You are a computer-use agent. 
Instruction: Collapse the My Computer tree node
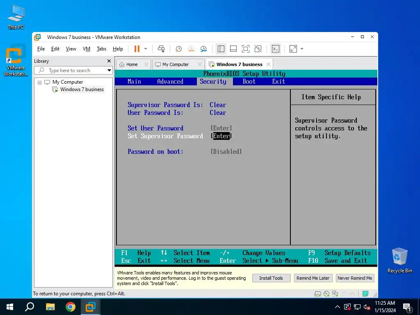(40, 82)
